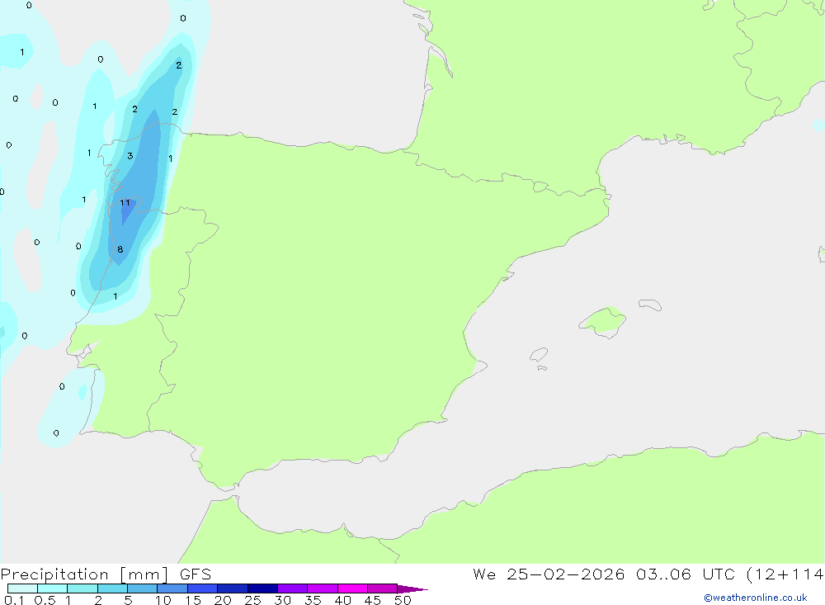Click the "03..06 UTC" time text

(686, 574)
